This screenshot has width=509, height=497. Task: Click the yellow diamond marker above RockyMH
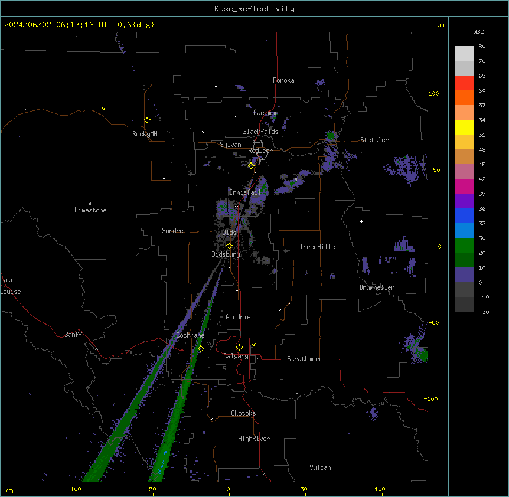click(148, 120)
